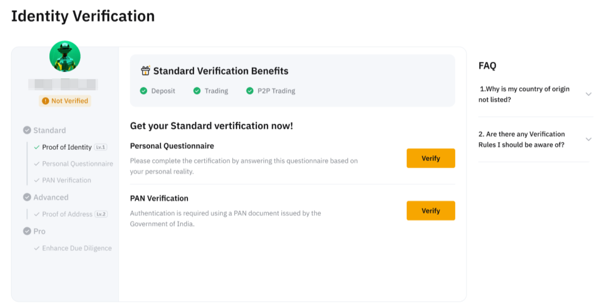The height and width of the screenshot is (307, 605).
Task: Click the green check beside Deposit
Action: pos(144,91)
